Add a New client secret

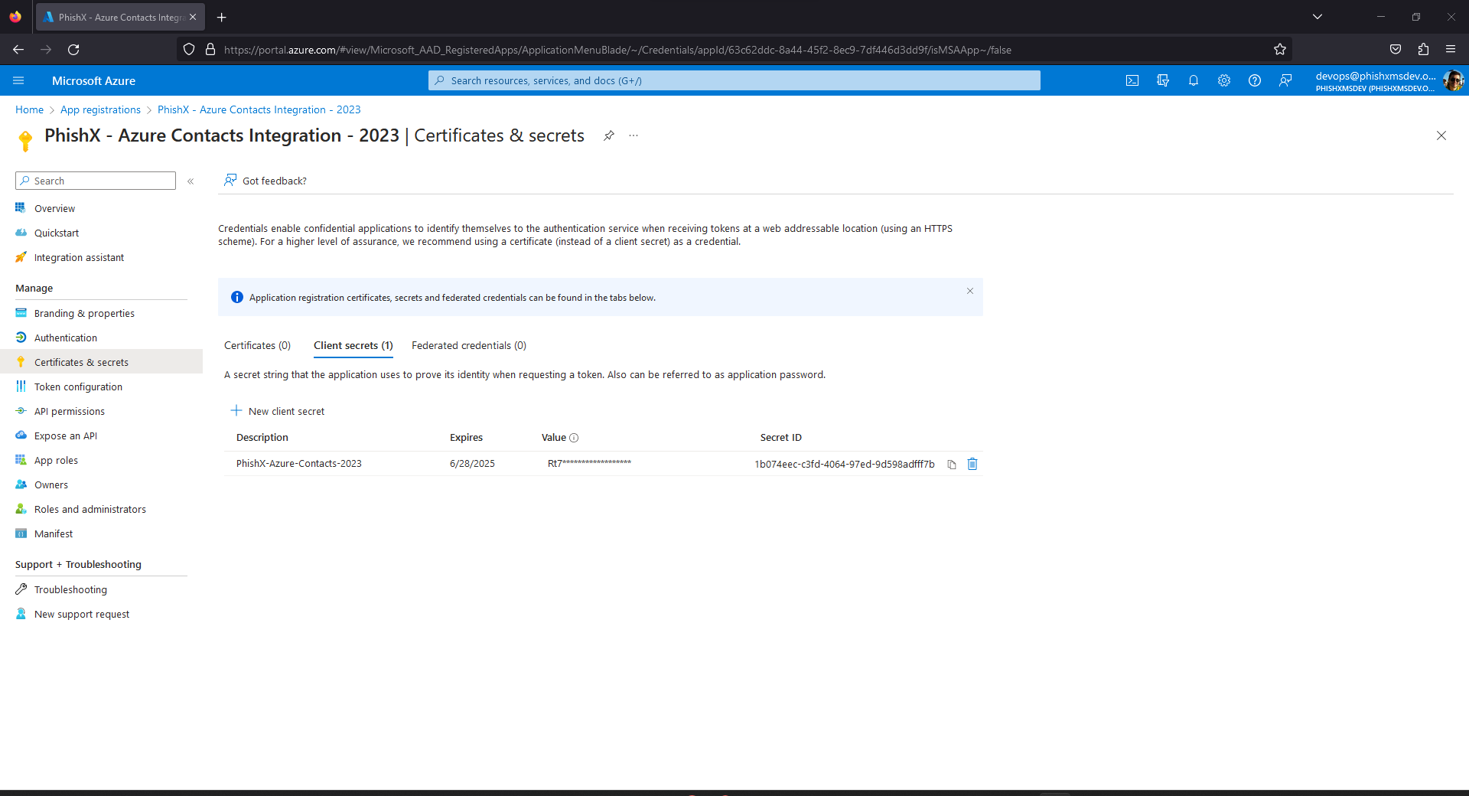pyautogui.click(x=278, y=411)
